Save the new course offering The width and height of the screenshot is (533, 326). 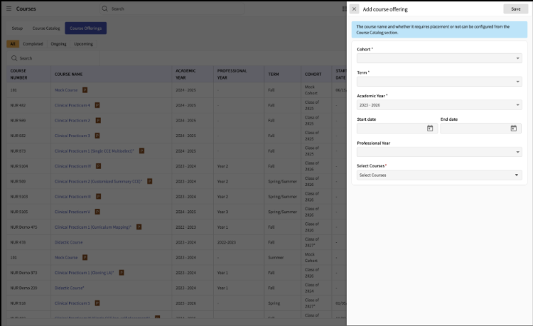click(516, 9)
